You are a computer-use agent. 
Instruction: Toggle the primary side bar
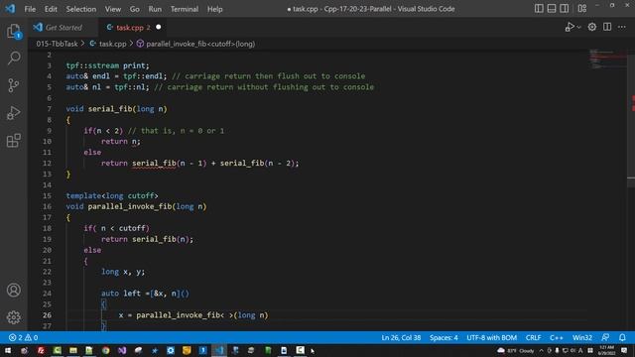(539, 9)
